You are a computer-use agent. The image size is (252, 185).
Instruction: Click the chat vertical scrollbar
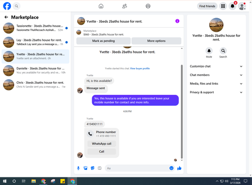tap(181, 111)
